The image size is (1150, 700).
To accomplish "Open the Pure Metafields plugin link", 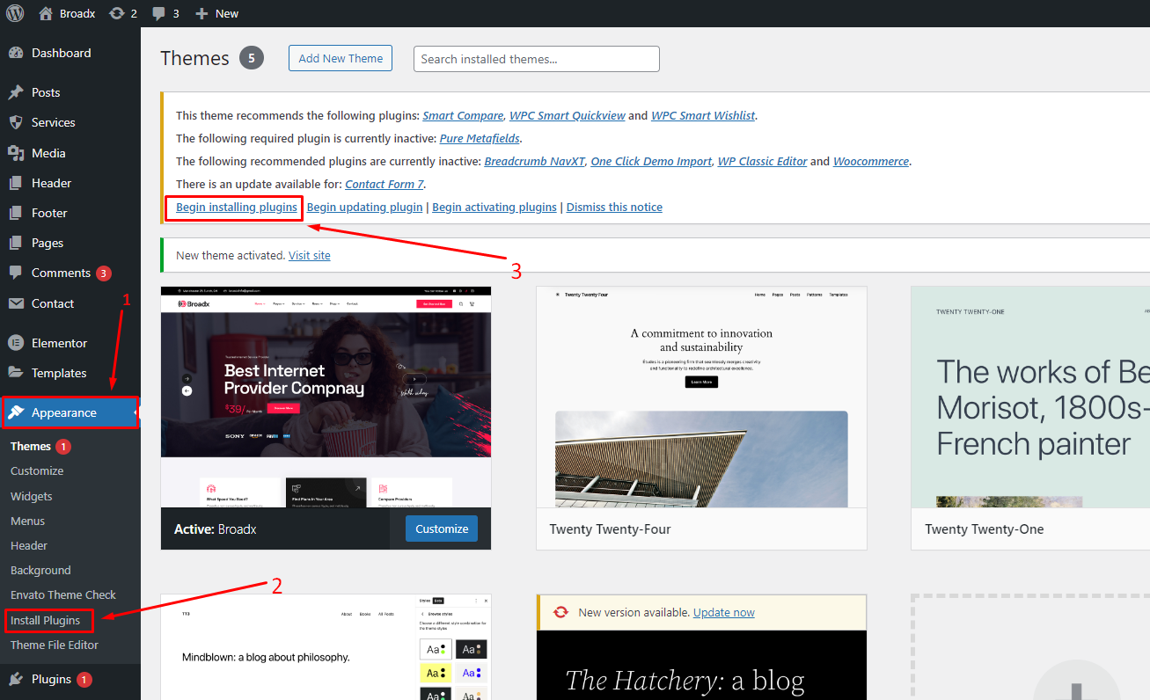I will tap(480, 138).
